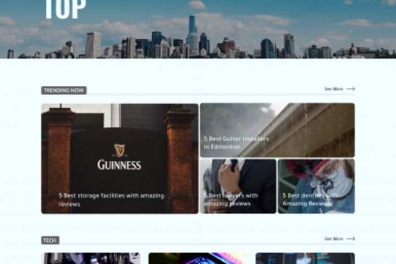Click the TOP heading in the banner

(65, 9)
